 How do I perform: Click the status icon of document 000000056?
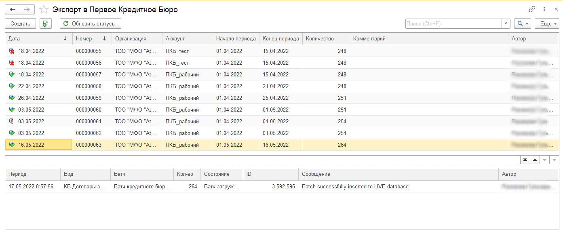coord(12,63)
